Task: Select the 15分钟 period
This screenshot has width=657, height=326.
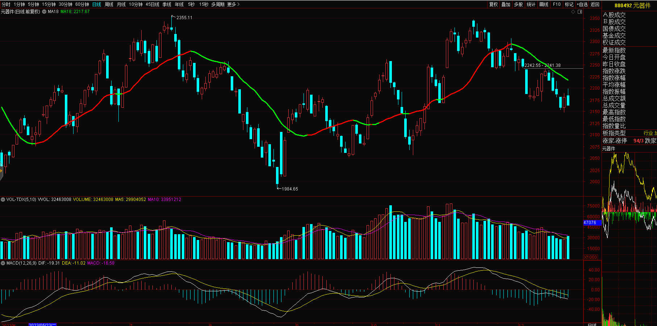Action: tap(49, 4)
